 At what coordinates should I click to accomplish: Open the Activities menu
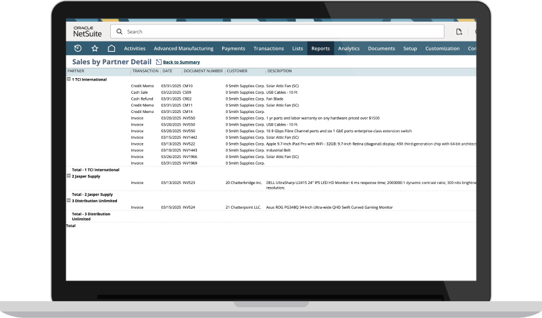pyautogui.click(x=135, y=49)
